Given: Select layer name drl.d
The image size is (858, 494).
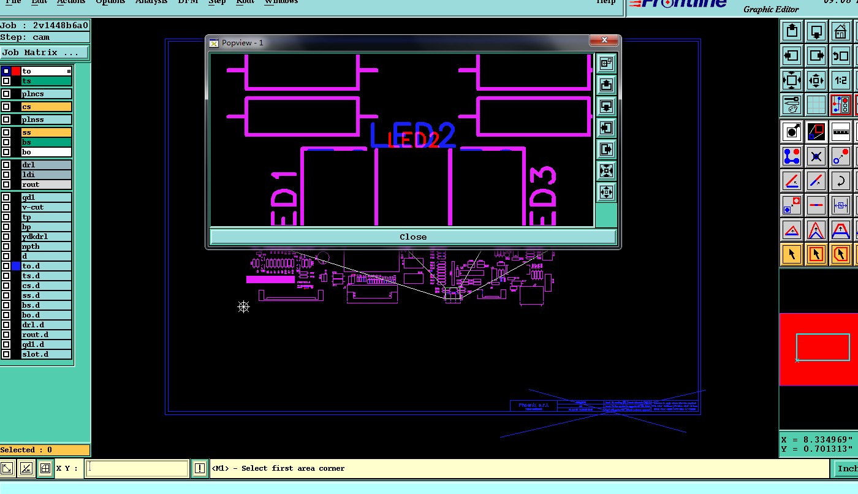Looking at the screenshot, I should pyautogui.click(x=47, y=325).
